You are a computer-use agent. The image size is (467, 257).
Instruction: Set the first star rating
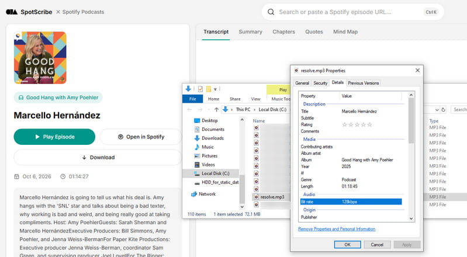344,124
